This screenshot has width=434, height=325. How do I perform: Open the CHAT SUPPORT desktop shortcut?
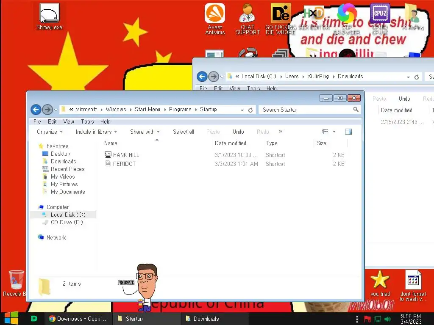point(248,19)
